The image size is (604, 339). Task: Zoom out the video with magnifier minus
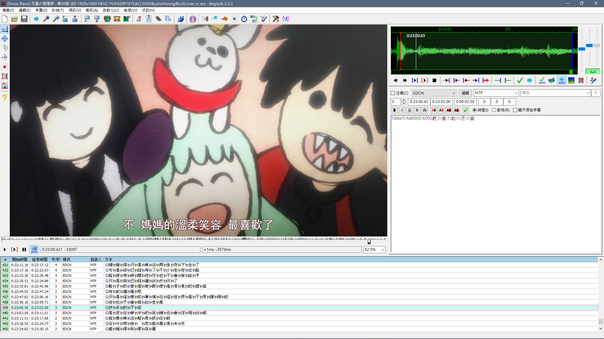click(56, 19)
